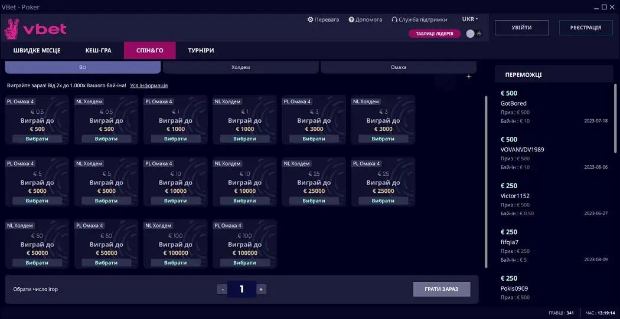Choose the €0.5 PL Омаха 4 game
Image resolution: width=620 pixels, height=319 pixels.
click(x=37, y=139)
